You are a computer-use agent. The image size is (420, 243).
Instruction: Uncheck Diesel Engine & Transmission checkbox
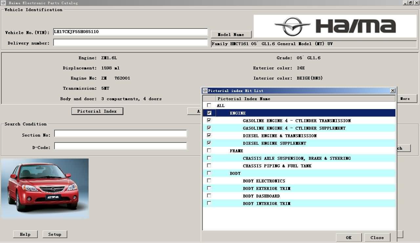point(209,136)
